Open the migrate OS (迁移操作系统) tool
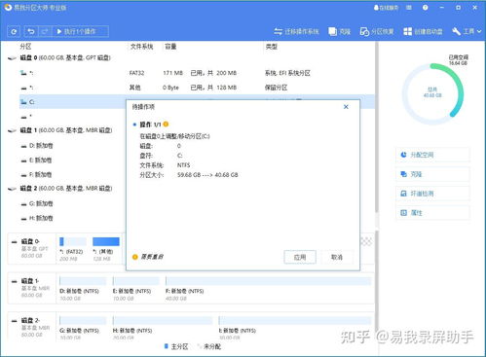486x357 pixels. tap(296, 31)
